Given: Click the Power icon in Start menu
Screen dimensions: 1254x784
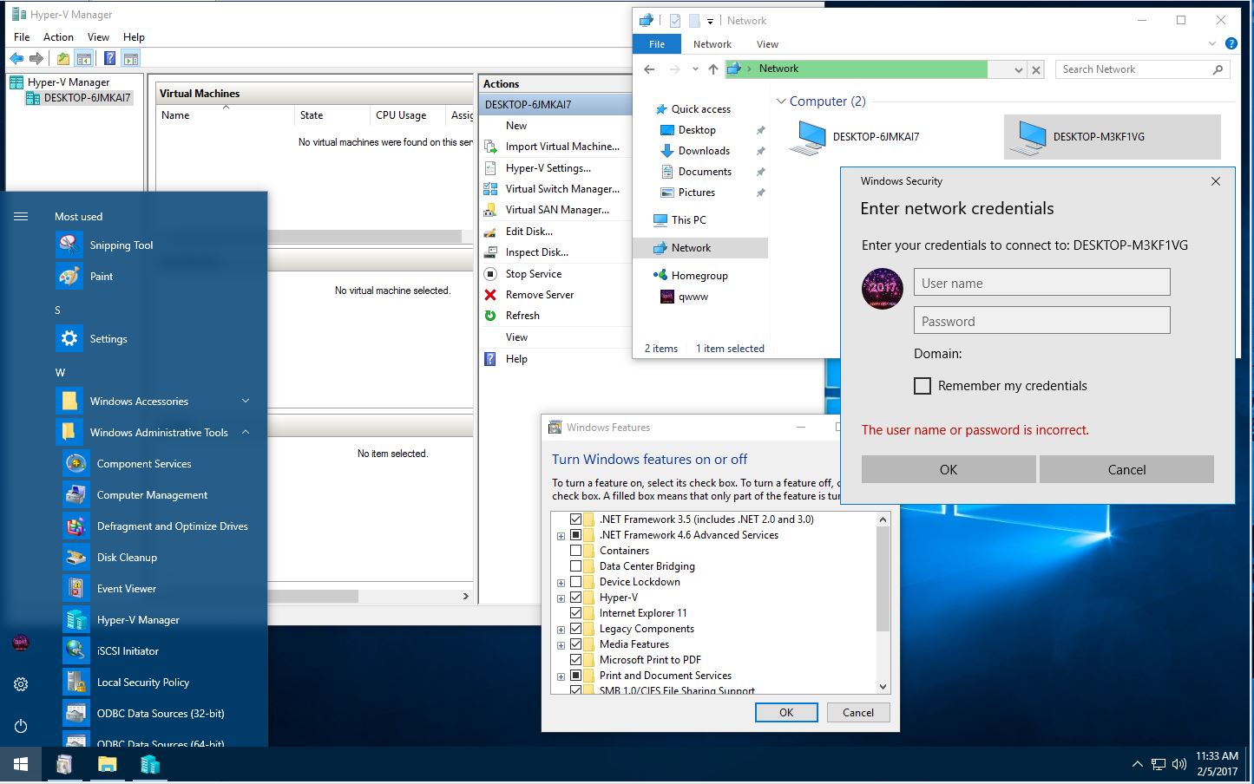Looking at the screenshot, I should (x=21, y=726).
